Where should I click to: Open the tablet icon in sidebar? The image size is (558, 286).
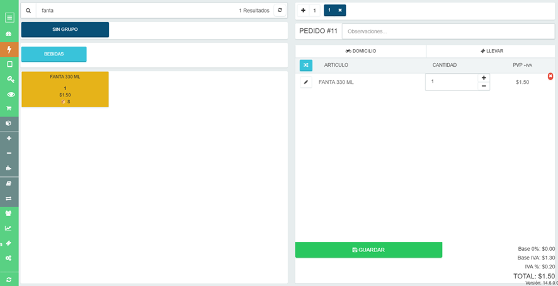(x=9, y=64)
